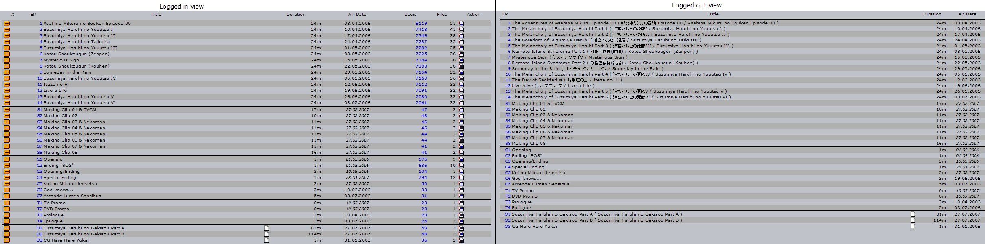Click the Files column header
This screenshot has width=985, height=244.
click(x=442, y=15)
